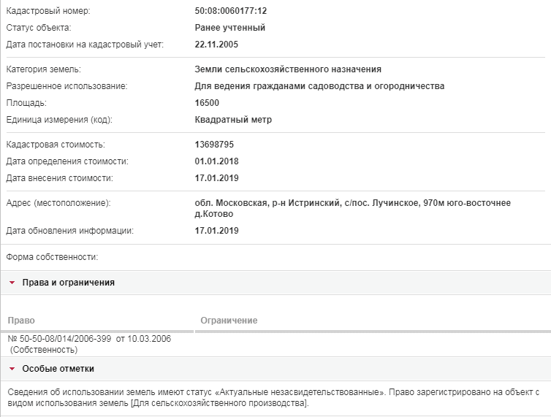Select cadastral number 50:08:0060177:12
The height and width of the screenshot is (417, 551).
click(230, 11)
